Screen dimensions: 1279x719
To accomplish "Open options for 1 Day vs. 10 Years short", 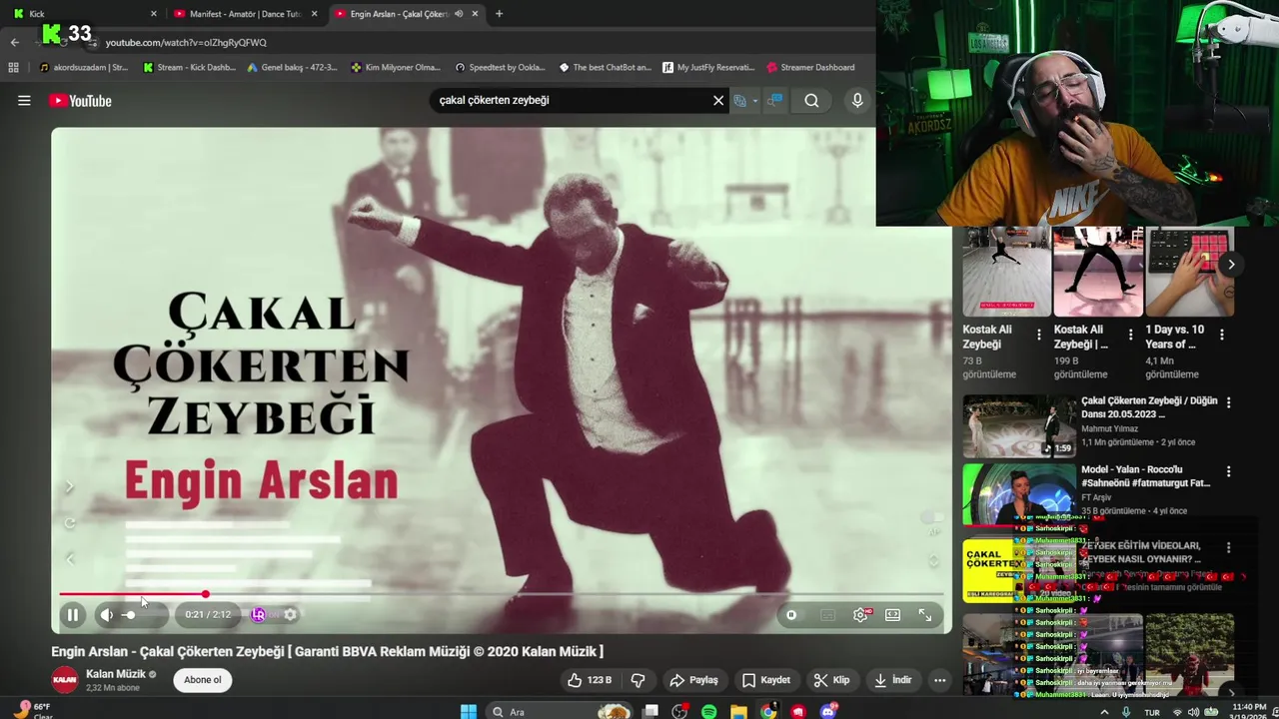I will [x=1222, y=336].
